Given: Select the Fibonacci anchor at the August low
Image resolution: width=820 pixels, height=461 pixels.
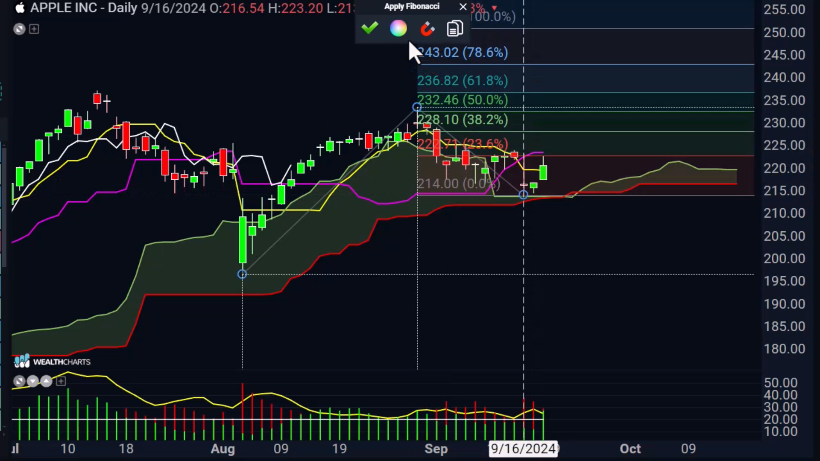Looking at the screenshot, I should point(242,274).
